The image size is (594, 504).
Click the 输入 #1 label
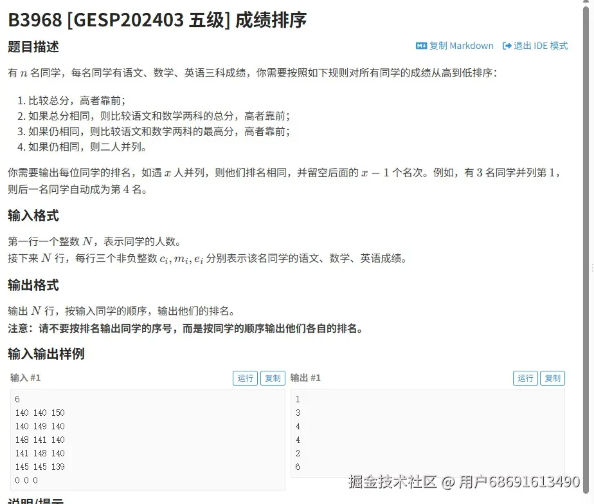(x=25, y=378)
